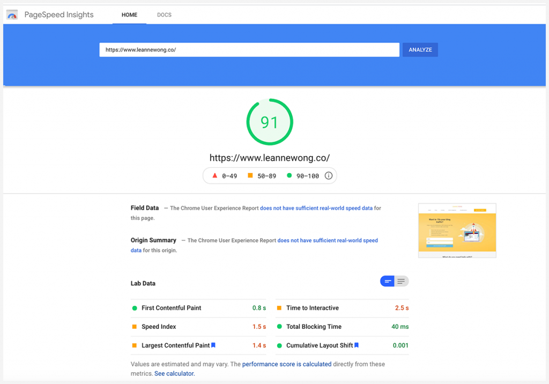Select the compact metrics view toggle
Viewport: 549px width, 384px height.
[387, 280]
